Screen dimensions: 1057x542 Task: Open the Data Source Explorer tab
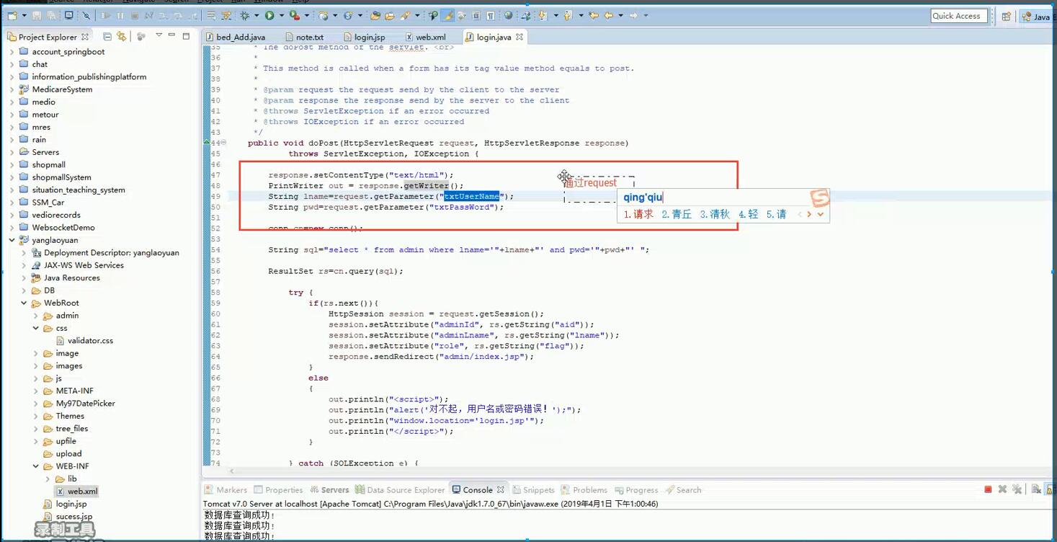[400, 490]
